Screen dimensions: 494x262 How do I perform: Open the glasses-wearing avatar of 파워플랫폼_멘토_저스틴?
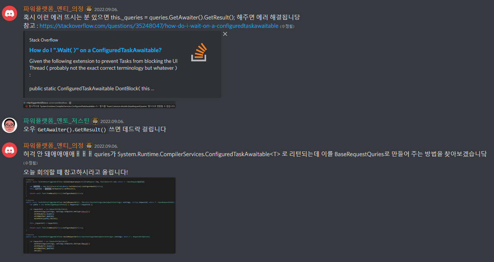point(10,125)
